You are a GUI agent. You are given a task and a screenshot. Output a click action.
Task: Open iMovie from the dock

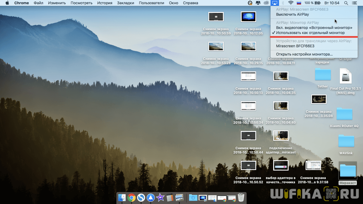[160, 198]
